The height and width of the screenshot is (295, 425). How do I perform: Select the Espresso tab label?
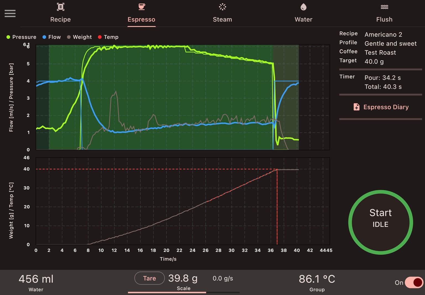pos(141,19)
